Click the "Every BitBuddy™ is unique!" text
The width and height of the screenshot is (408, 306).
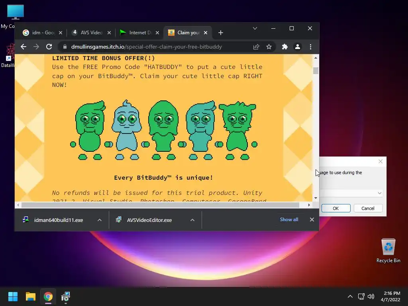pyautogui.click(x=163, y=178)
